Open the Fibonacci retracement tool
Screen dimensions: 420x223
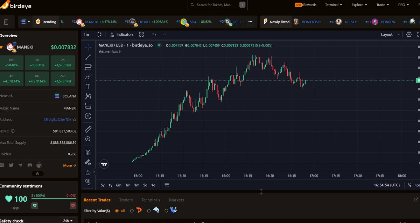(88, 67)
